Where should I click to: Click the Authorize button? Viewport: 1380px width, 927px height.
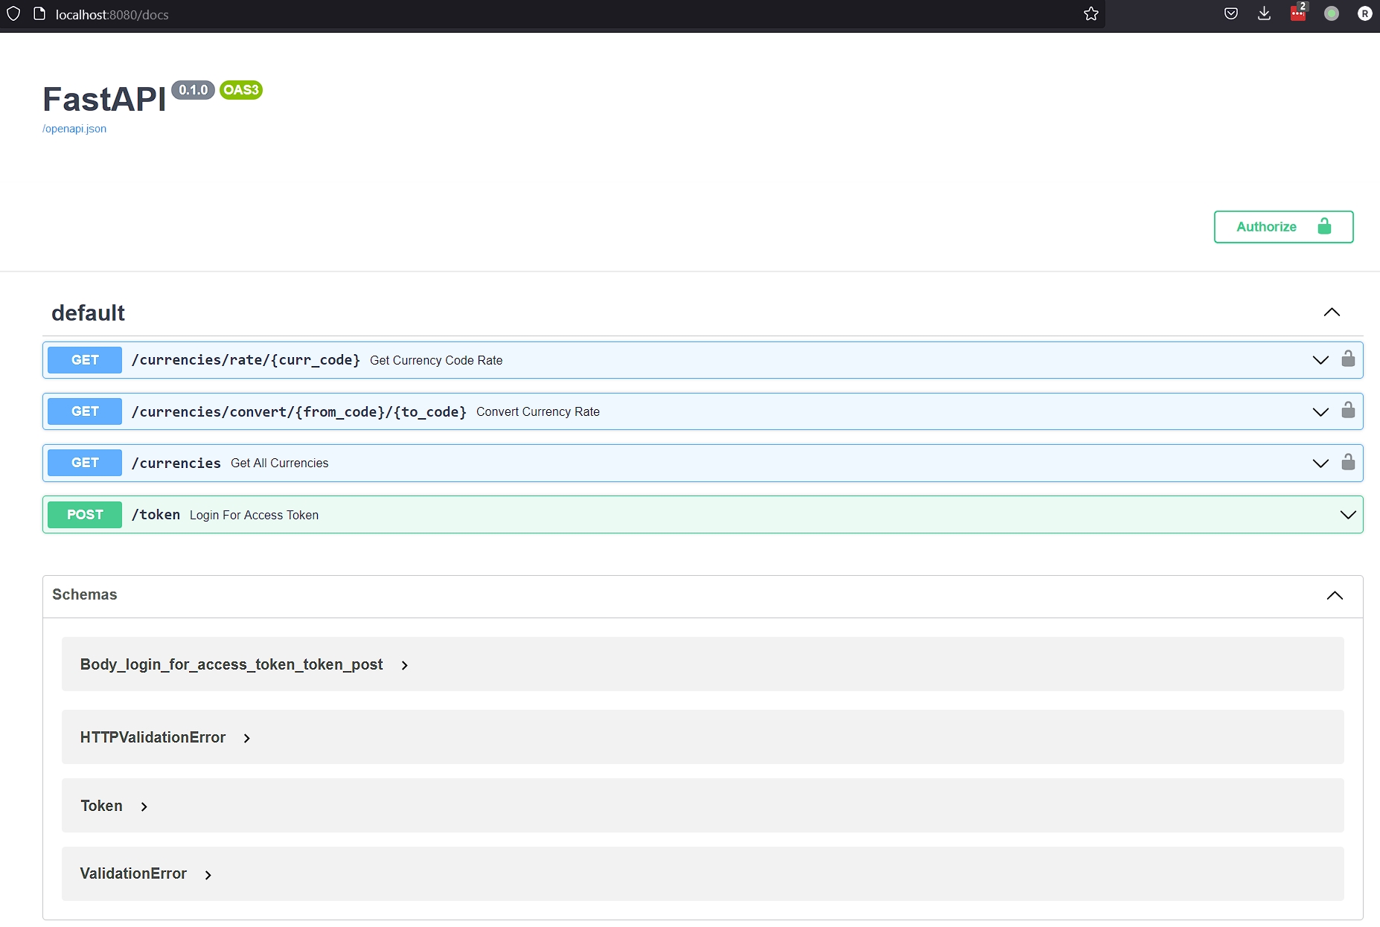(x=1283, y=227)
